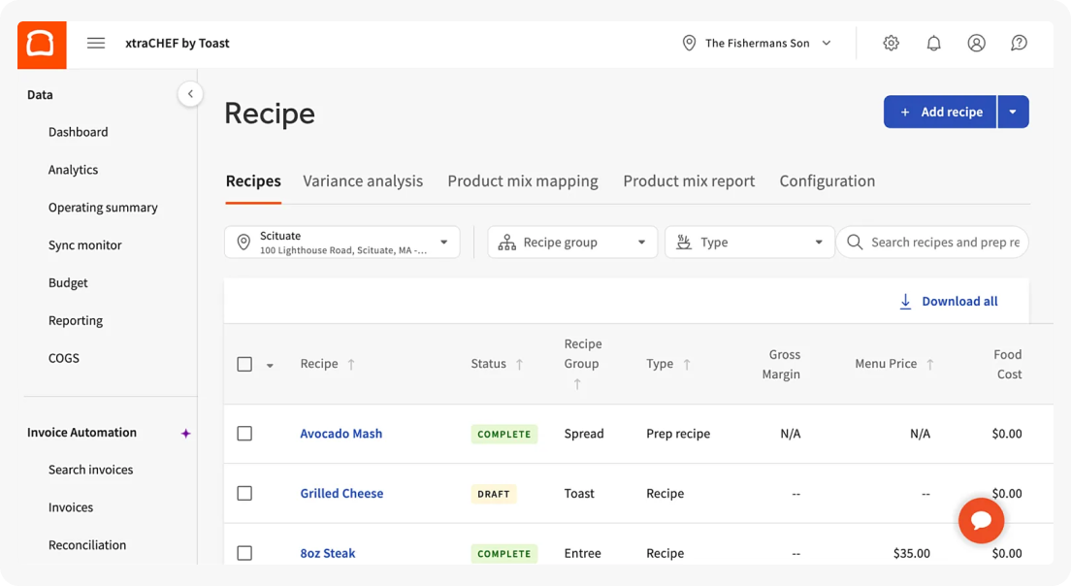Check the Avocado Mash row checkbox
The height and width of the screenshot is (586, 1071).
pos(244,434)
